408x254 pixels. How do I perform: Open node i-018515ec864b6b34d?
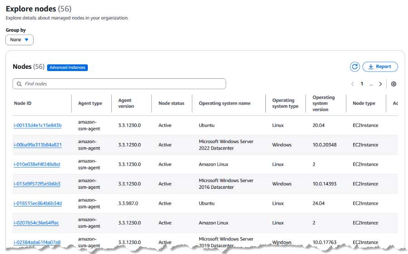tap(38, 203)
